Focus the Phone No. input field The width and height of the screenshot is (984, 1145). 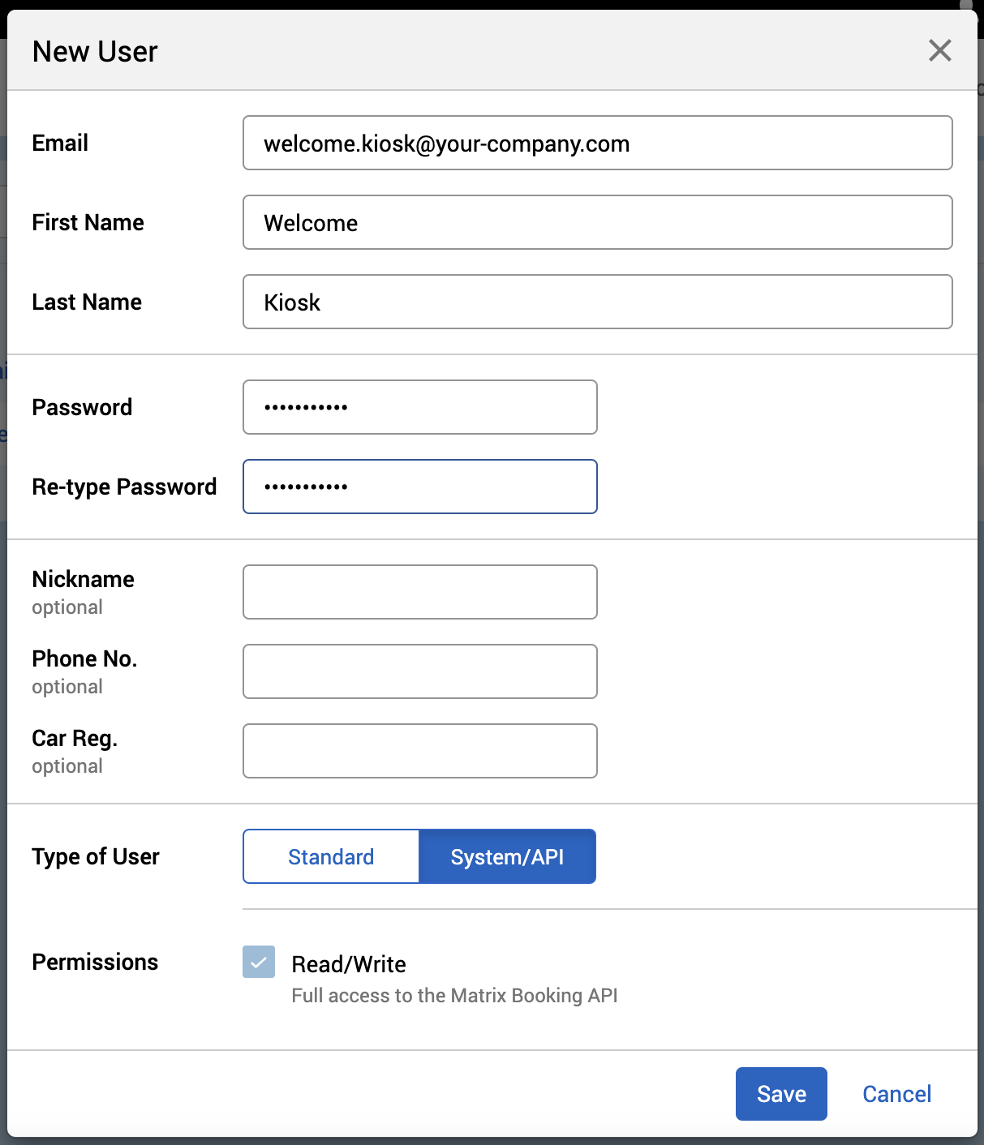(x=419, y=672)
